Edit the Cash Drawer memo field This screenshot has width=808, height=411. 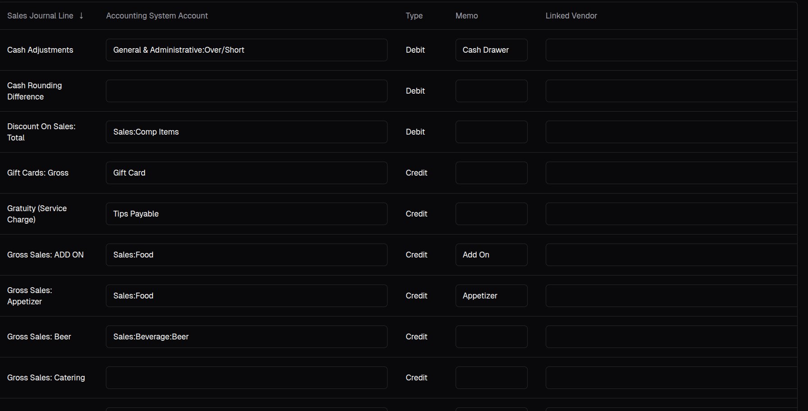click(491, 50)
